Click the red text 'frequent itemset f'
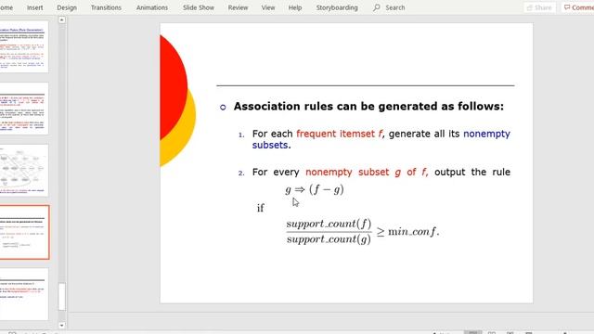The image size is (594, 334). click(x=340, y=134)
